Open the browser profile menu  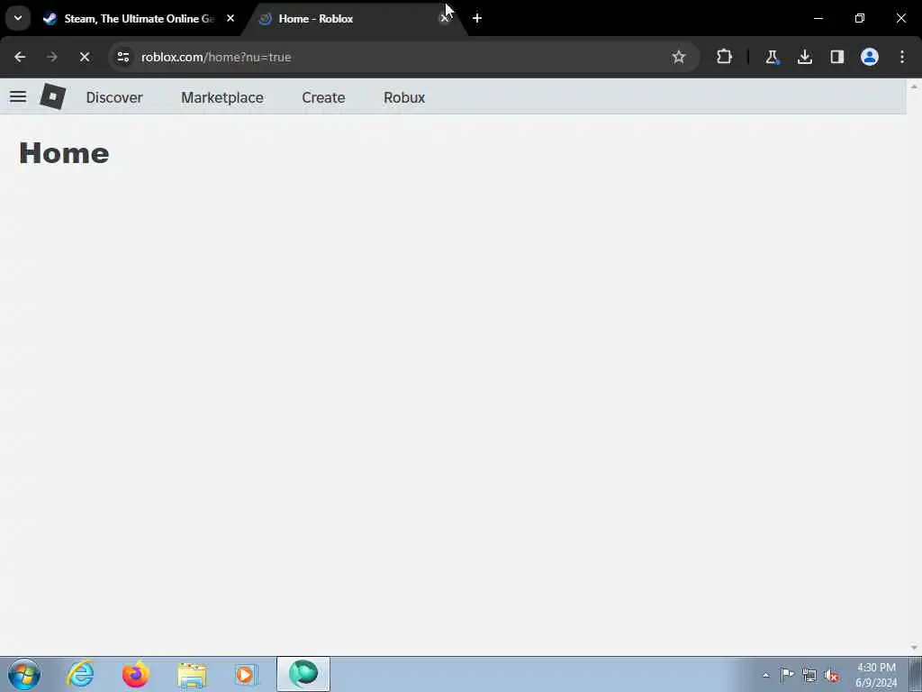[869, 57]
